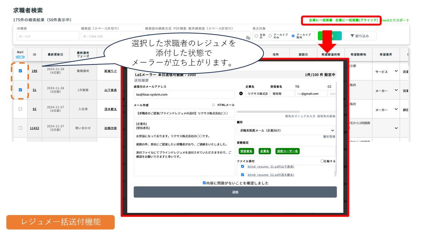This screenshot has width=428, height=238.
Task: Click the recipient list horizontal scrollbar
Action: pyautogui.click(x=268, y=111)
